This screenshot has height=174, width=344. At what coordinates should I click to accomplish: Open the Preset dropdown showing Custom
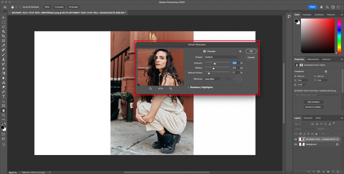click(x=221, y=57)
